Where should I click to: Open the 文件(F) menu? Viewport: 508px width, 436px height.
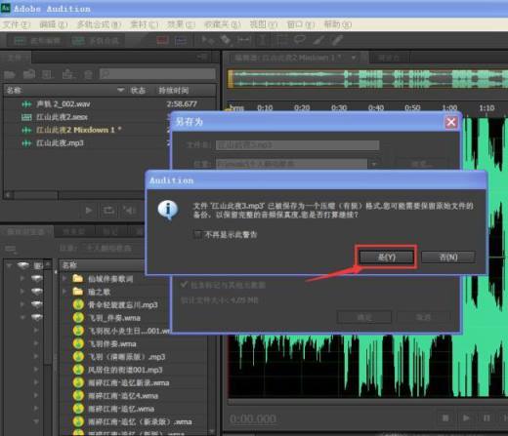16,24
